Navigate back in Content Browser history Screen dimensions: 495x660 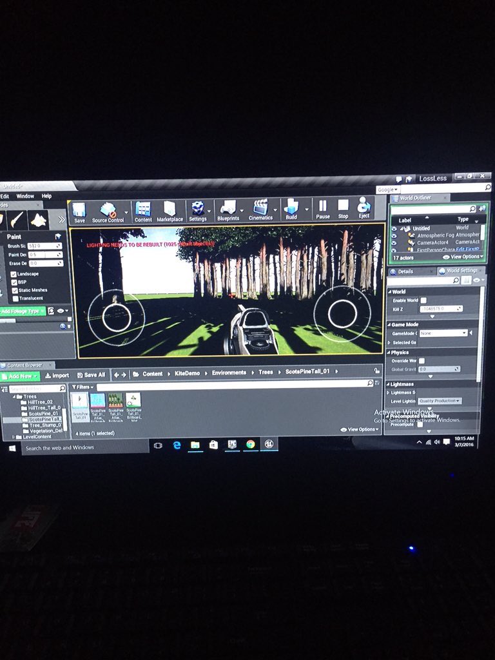click(117, 374)
